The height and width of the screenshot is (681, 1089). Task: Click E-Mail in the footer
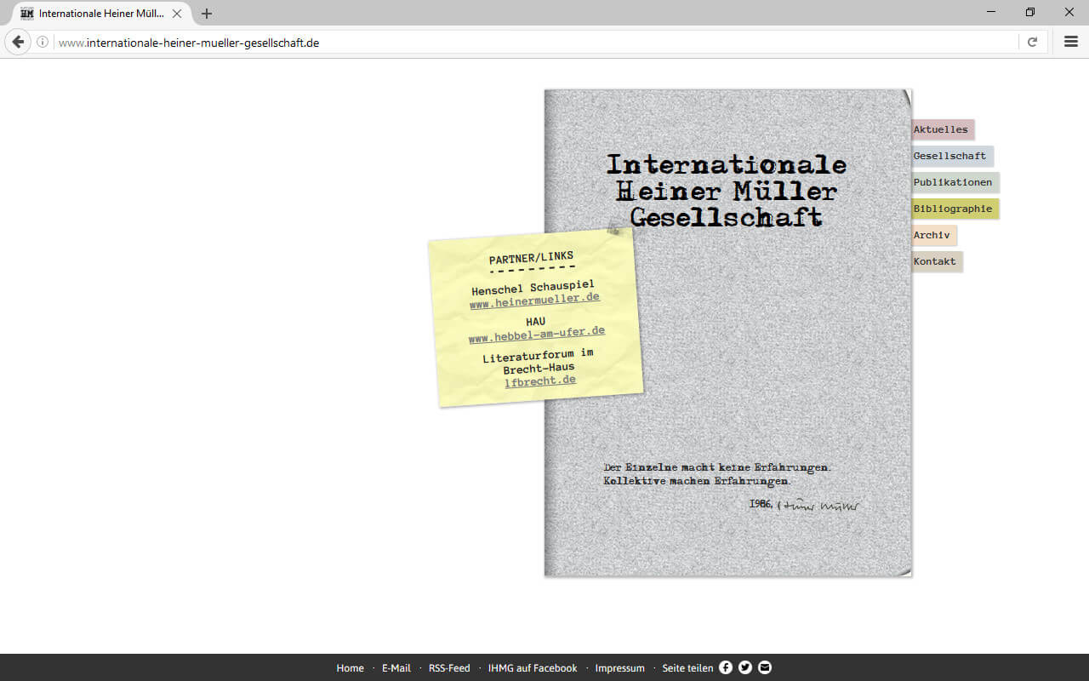click(x=396, y=668)
